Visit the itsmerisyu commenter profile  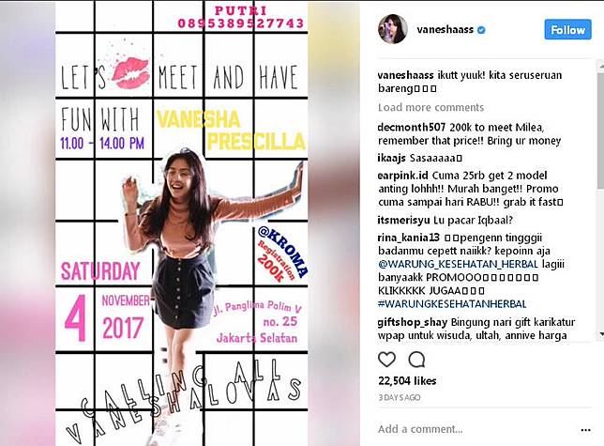coord(403,220)
